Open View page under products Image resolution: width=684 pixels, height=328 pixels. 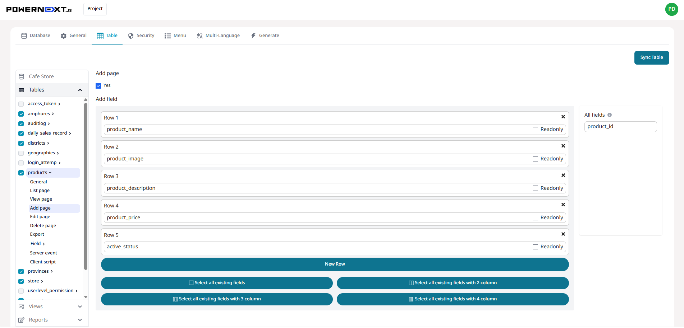tap(41, 199)
